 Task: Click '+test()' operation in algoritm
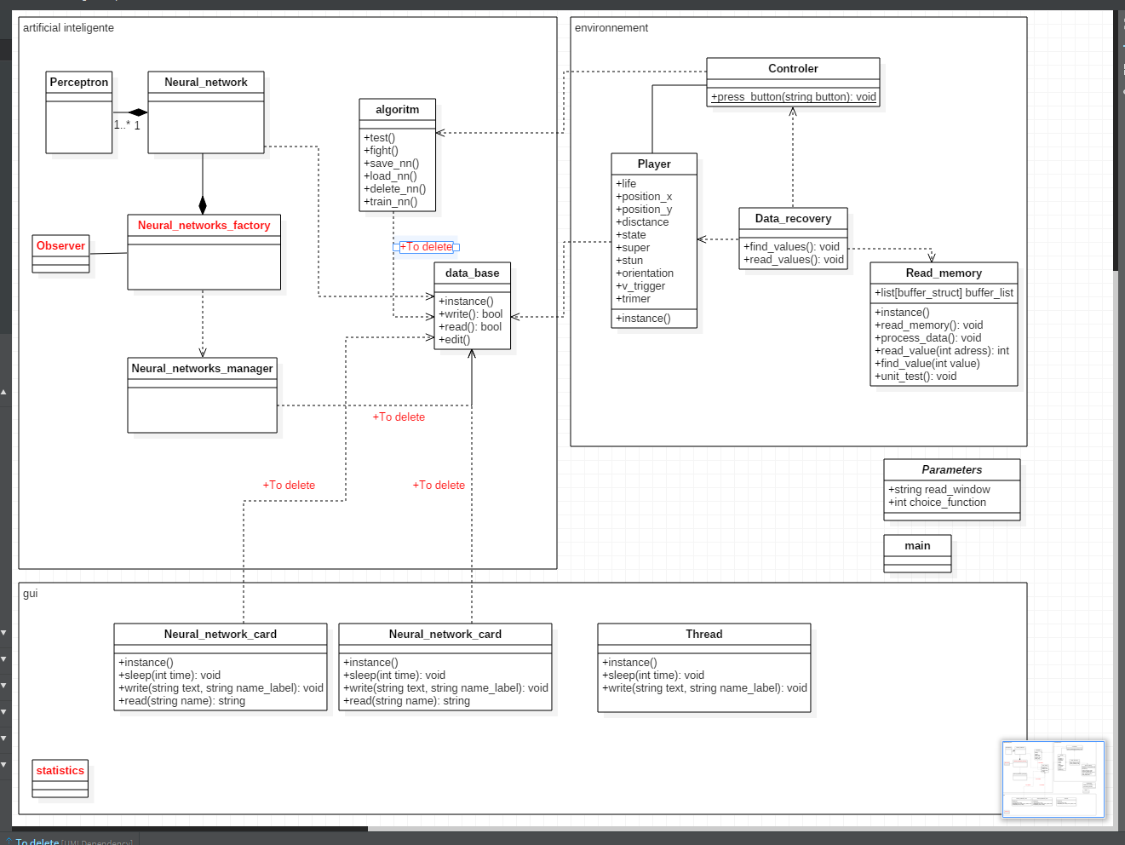[x=380, y=138]
